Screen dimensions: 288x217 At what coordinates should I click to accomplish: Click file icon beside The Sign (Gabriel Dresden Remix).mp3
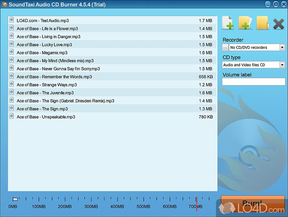[12, 100]
